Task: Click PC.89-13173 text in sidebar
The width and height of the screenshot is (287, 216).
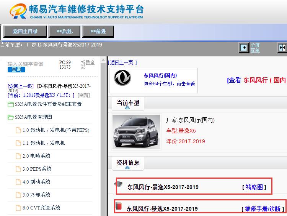Action: pyautogui.click(x=65, y=65)
